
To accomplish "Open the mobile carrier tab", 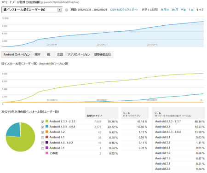I will tap(103, 54).
